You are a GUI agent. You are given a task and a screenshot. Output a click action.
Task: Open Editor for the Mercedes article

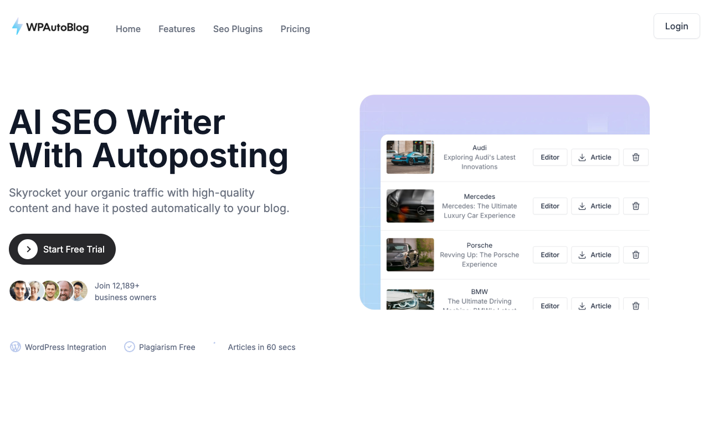point(550,206)
